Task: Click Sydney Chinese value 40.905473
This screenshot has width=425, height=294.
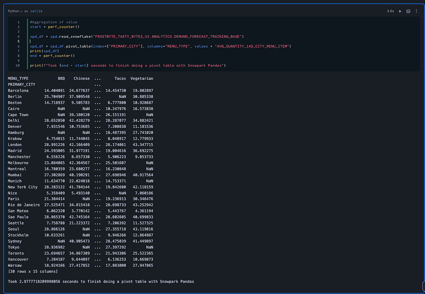Action: (x=79, y=241)
